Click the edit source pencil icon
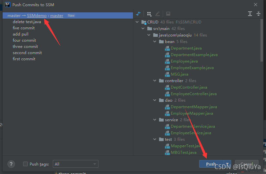The width and height of the screenshot is (266, 174). pyautogui.click(x=157, y=14)
